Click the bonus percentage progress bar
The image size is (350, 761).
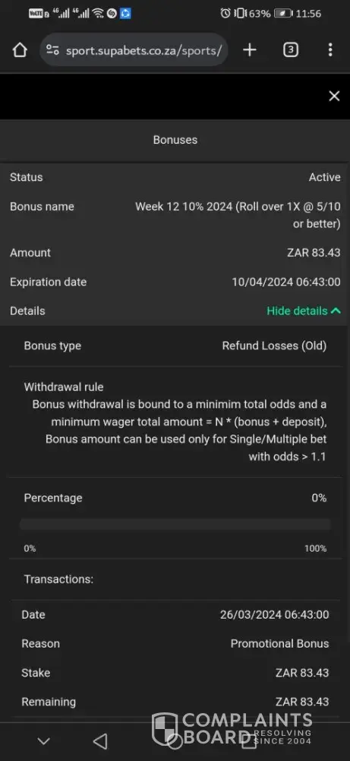point(175,524)
